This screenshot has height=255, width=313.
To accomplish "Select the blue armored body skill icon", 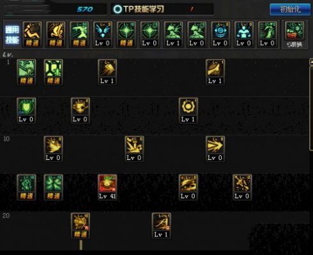I will click(244, 34).
